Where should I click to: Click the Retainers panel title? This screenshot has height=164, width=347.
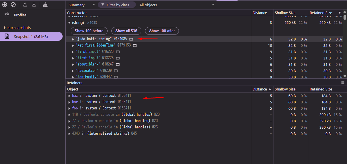pyautogui.click(x=74, y=83)
